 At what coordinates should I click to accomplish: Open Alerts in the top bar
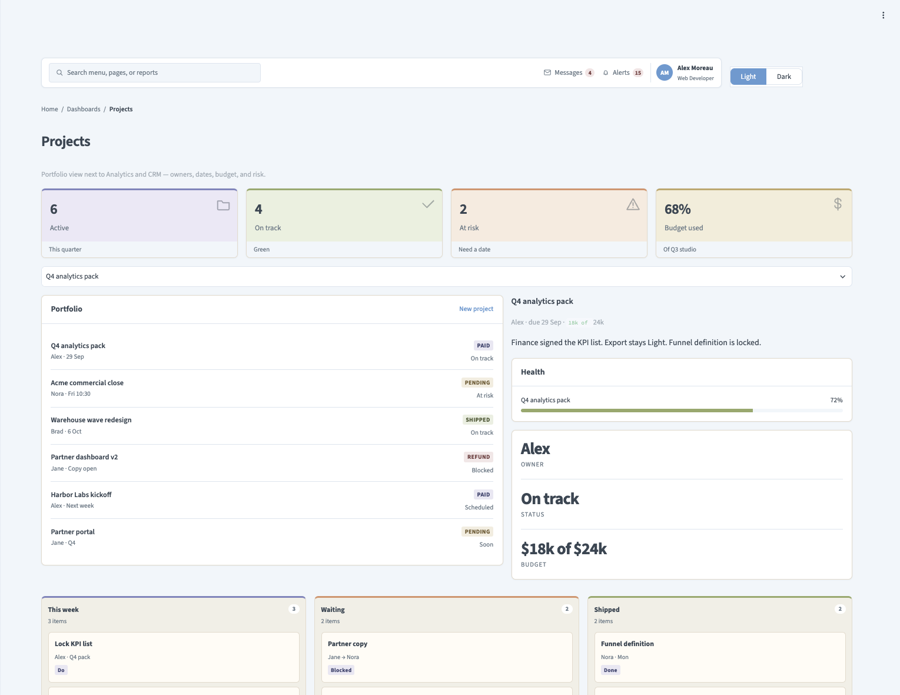[623, 73]
